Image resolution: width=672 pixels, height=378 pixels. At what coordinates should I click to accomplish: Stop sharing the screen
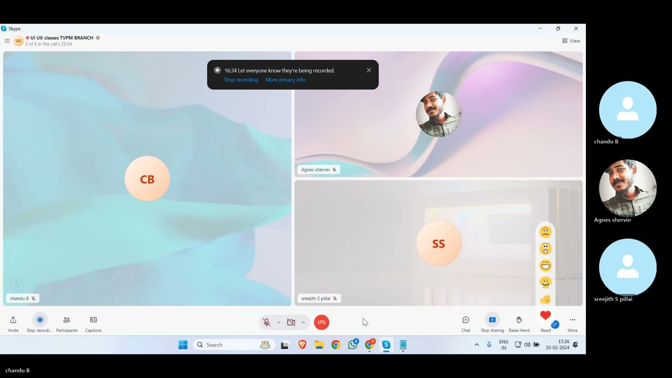coord(492,323)
